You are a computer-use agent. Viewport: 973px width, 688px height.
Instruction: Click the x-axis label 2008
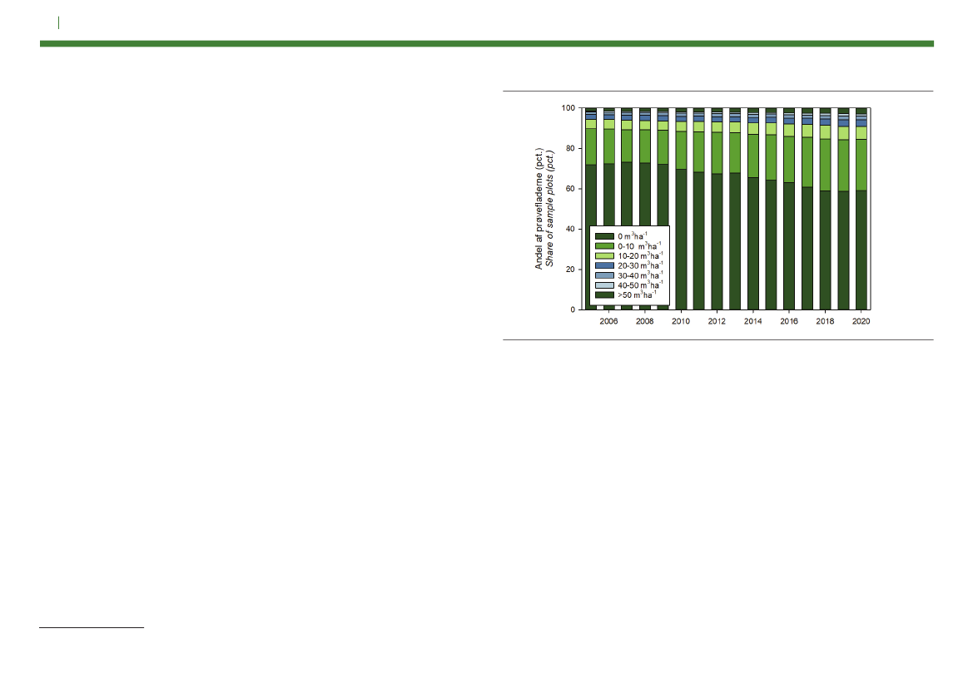coord(645,321)
